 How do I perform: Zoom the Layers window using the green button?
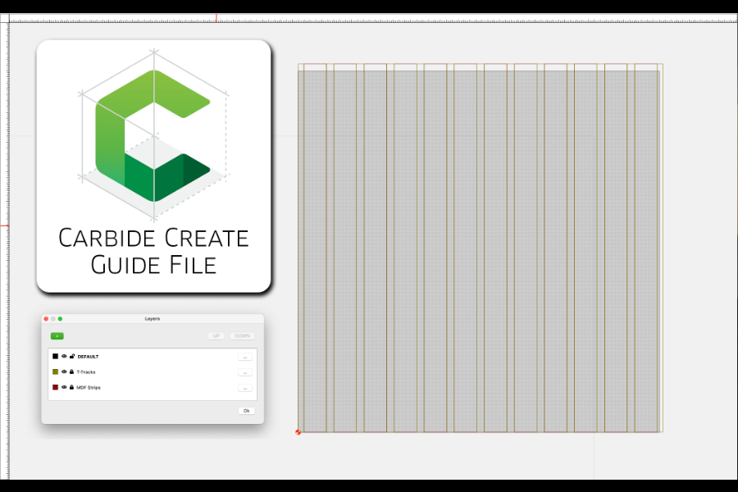60,319
